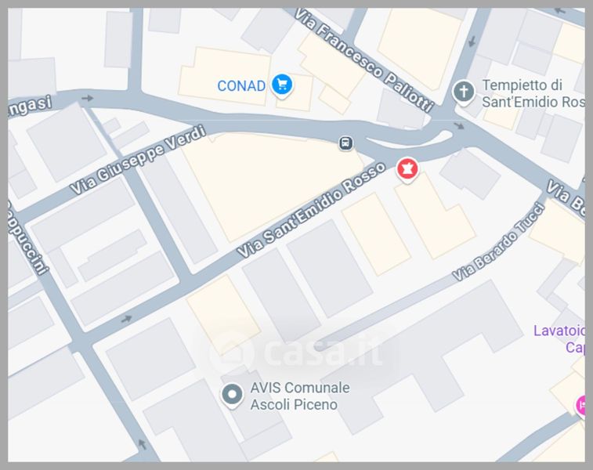Click one-way arrow on lower Via Sant'Emidio Rosso
593x470 pixels.
[x=127, y=320]
